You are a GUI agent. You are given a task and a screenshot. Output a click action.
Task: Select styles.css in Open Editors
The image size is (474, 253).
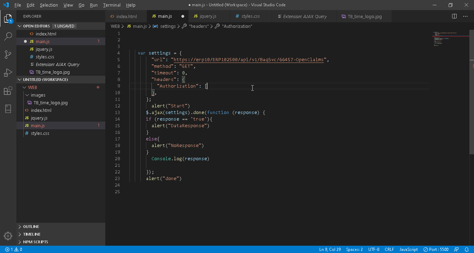tap(61, 57)
